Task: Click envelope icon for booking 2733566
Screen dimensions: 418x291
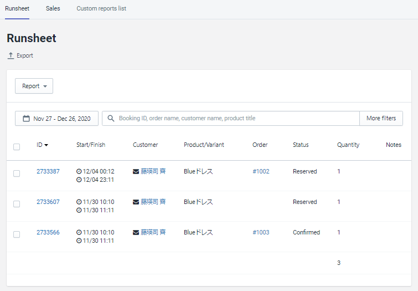Action: 136,233
